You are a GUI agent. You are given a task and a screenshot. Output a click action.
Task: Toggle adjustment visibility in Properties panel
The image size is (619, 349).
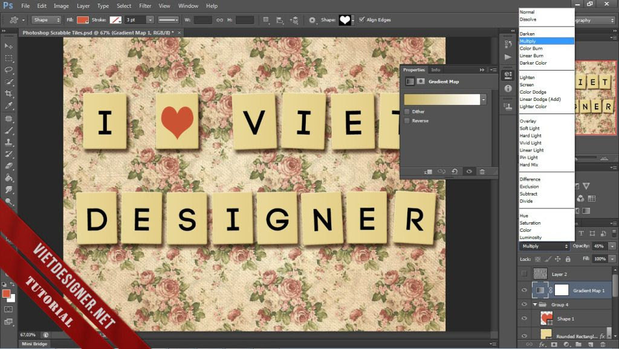click(x=469, y=171)
